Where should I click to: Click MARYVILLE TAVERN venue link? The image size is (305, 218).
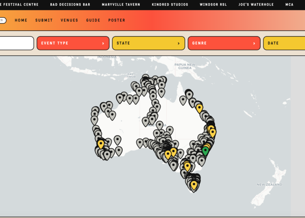pyautogui.click(x=121, y=4)
